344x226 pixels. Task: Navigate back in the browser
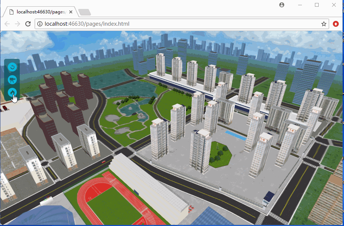pyautogui.click(x=7, y=24)
